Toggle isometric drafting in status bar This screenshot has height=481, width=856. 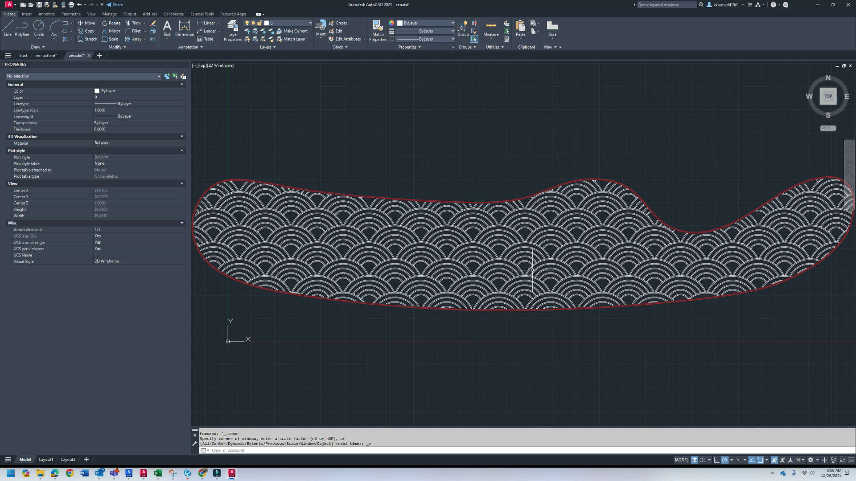pyautogui.click(x=738, y=460)
